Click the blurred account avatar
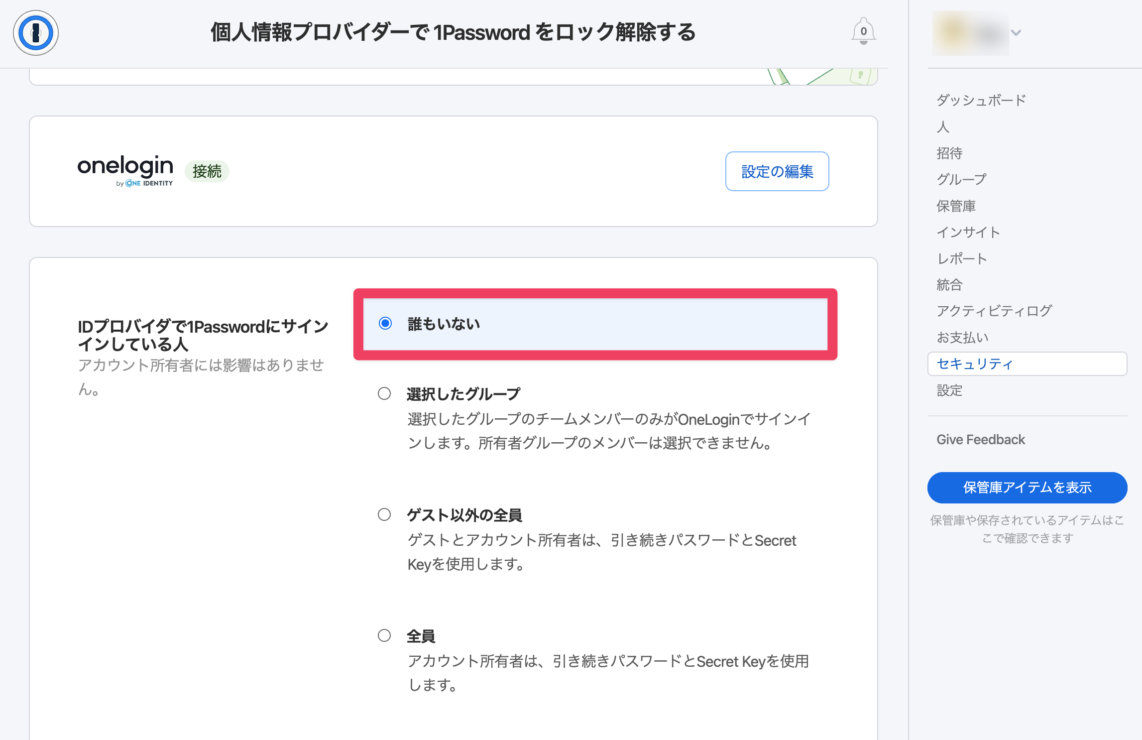1142x740 pixels. pos(971,33)
